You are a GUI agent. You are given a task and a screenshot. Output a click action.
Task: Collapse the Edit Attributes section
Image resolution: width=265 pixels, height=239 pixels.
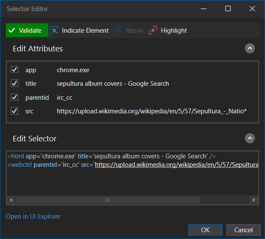coord(250,48)
